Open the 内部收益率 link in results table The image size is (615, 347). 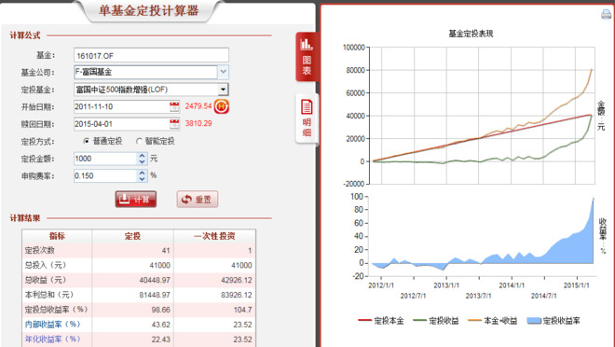tap(52, 325)
